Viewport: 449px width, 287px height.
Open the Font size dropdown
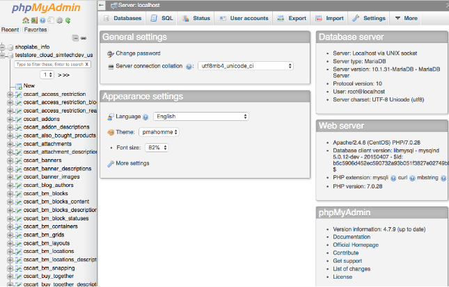coord(157,147)
